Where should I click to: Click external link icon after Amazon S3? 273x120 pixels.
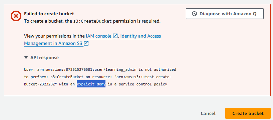point(86,43)
